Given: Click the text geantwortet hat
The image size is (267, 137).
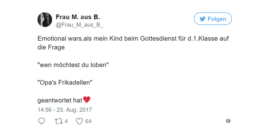Looking at the screenshot, I should pos(60,100).
